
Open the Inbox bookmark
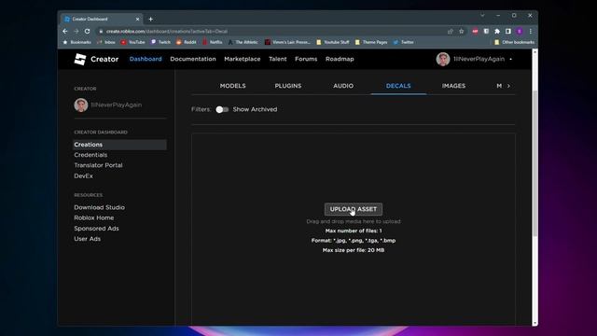pyautogui.click(x=105, y=42)
